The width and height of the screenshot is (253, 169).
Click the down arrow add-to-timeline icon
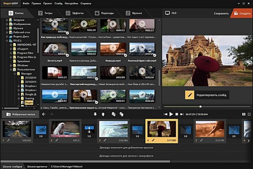pos(95,114)
